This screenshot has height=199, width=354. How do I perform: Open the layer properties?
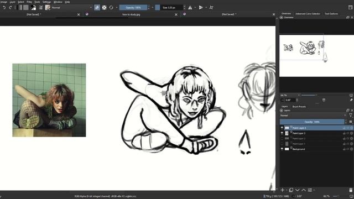tap(310, 190)
